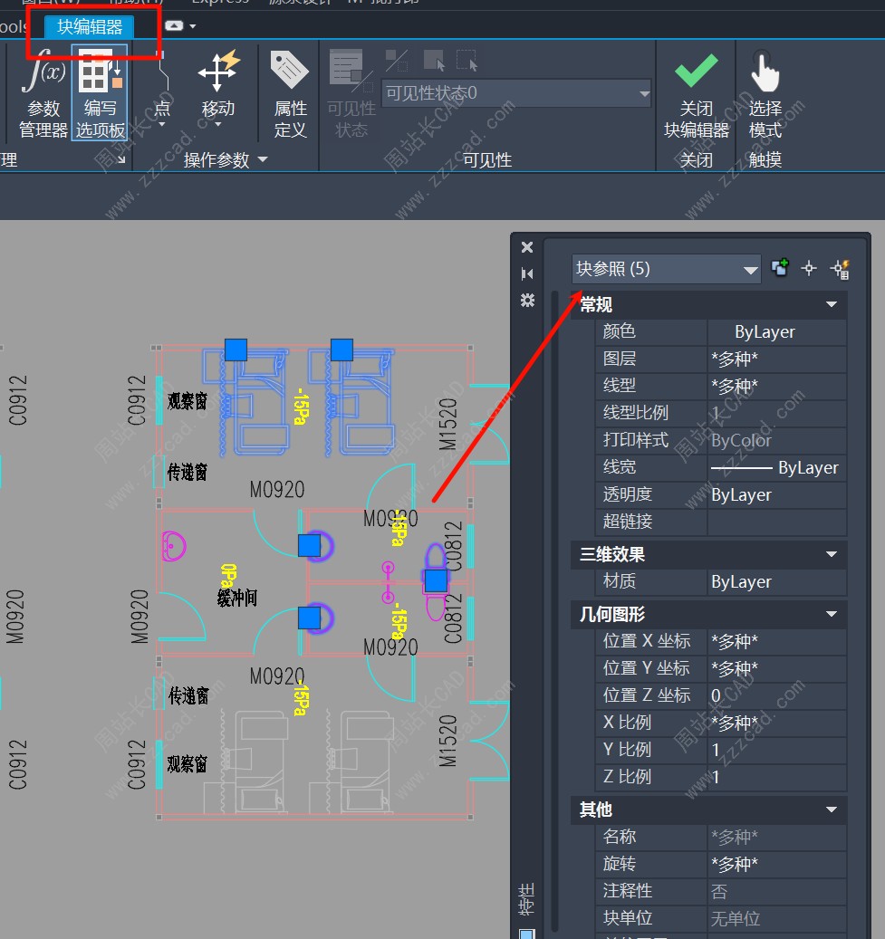Switch to the 块编辑器 ribbon tab
The height and width of the screenshot is (939, 885).
click(90, 27)
